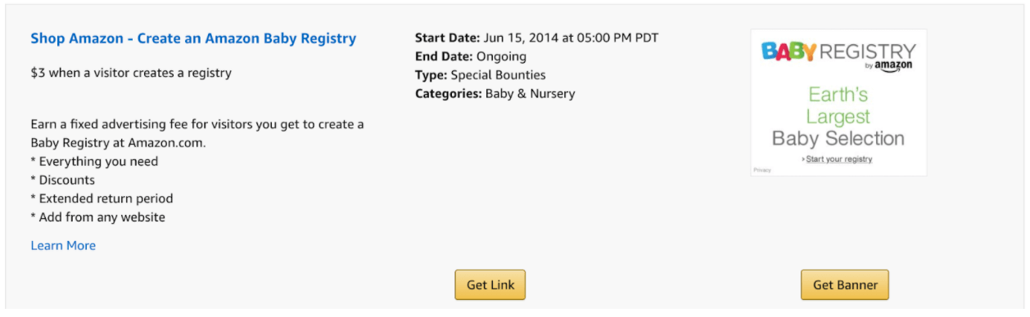Click the 'by amazon' logo in the banner
This screenshot has height=317, width=1030.
click(888, 65)
